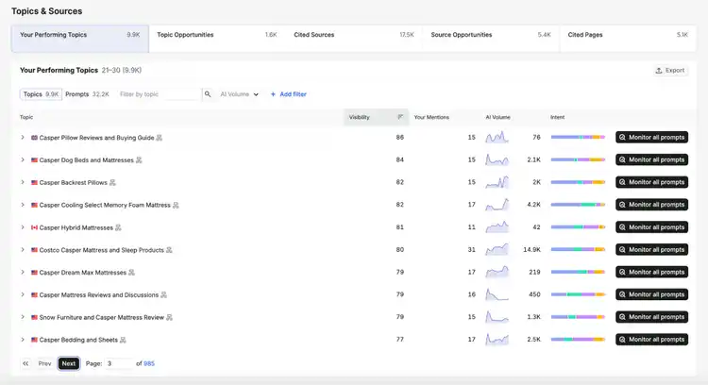Expand the Casper Backrest Pillows row

(x=23, y=182)
